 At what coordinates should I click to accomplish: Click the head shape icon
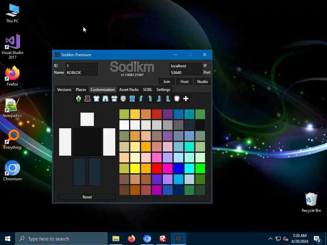click(177, 99)
